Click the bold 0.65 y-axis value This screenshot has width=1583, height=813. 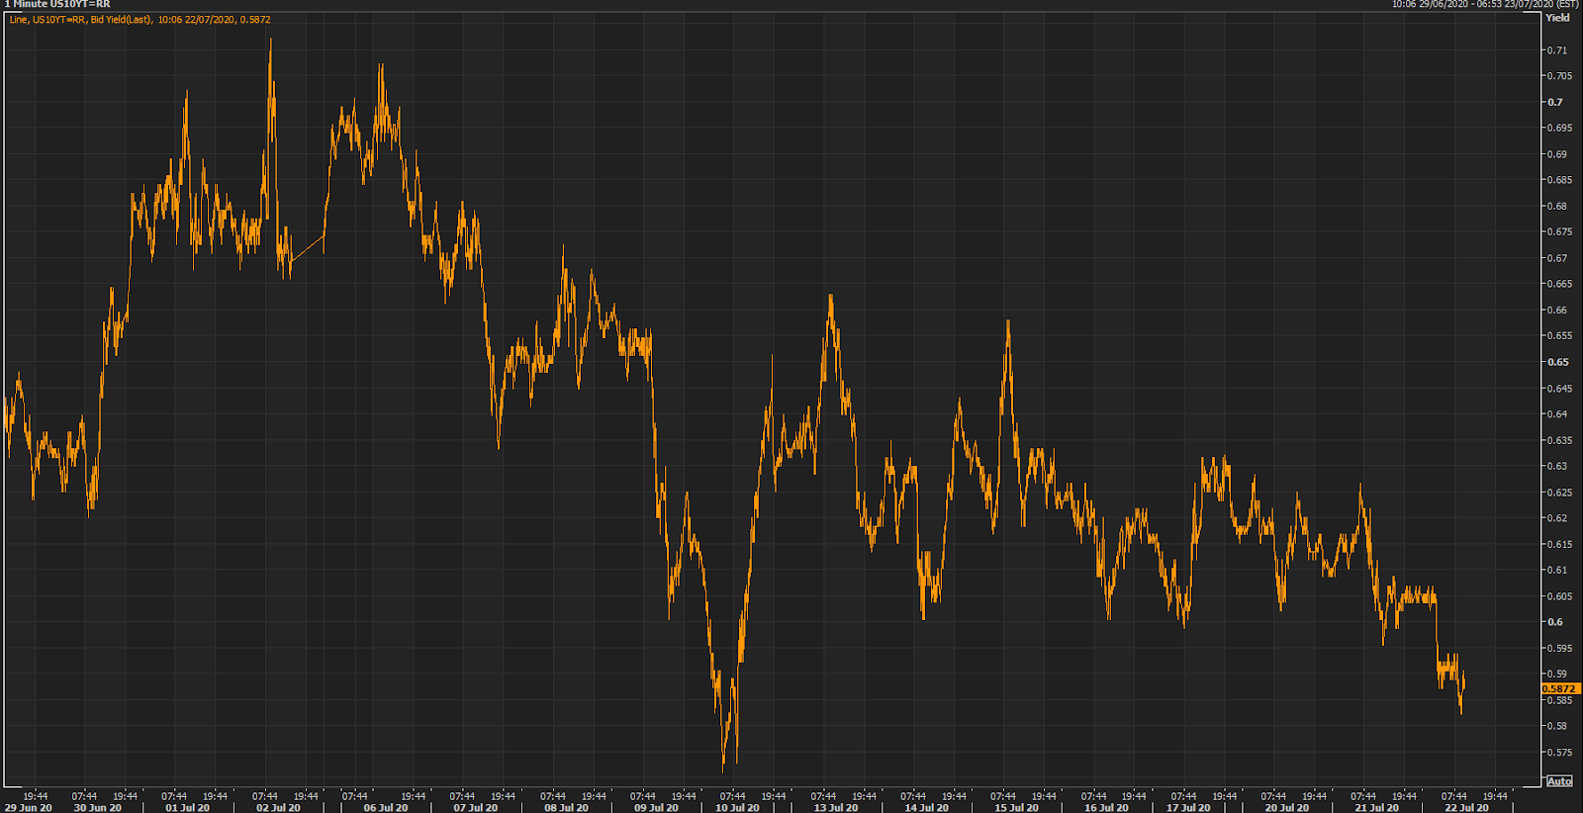tap(1557, 362)
